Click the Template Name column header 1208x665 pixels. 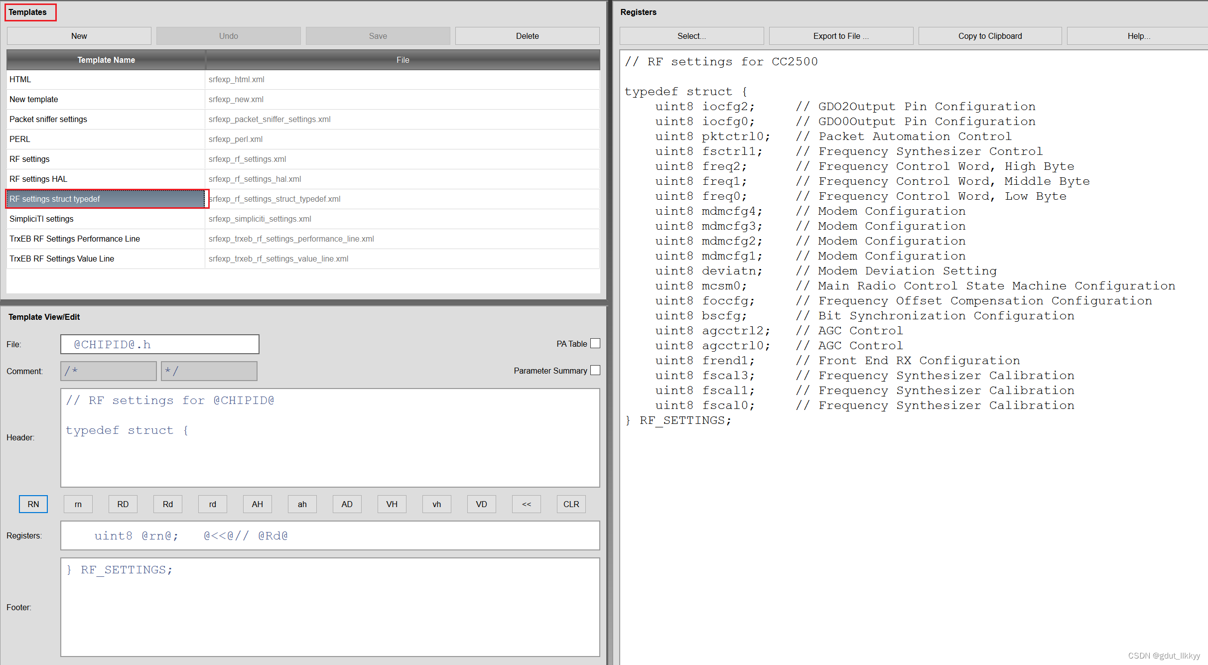coord(106,60)
